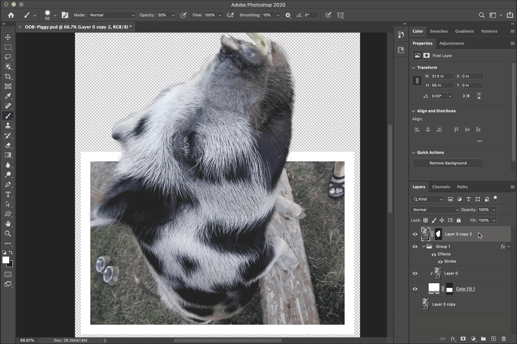
Task: Toggle pressure for opacity button
Action: pos(183,15)
